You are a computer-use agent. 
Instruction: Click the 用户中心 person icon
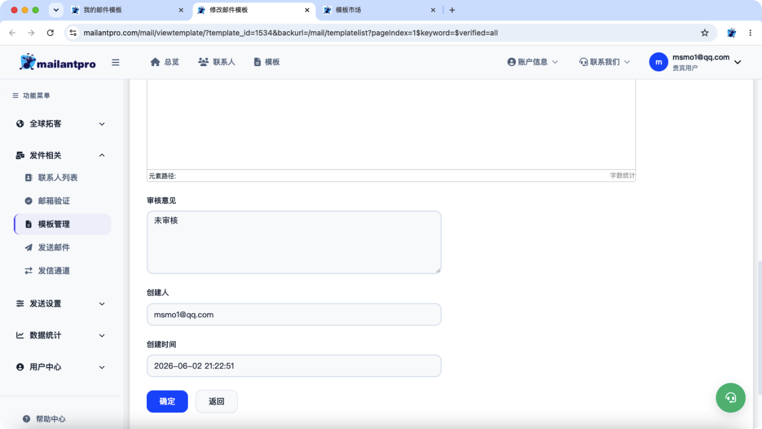pos(20,367)
